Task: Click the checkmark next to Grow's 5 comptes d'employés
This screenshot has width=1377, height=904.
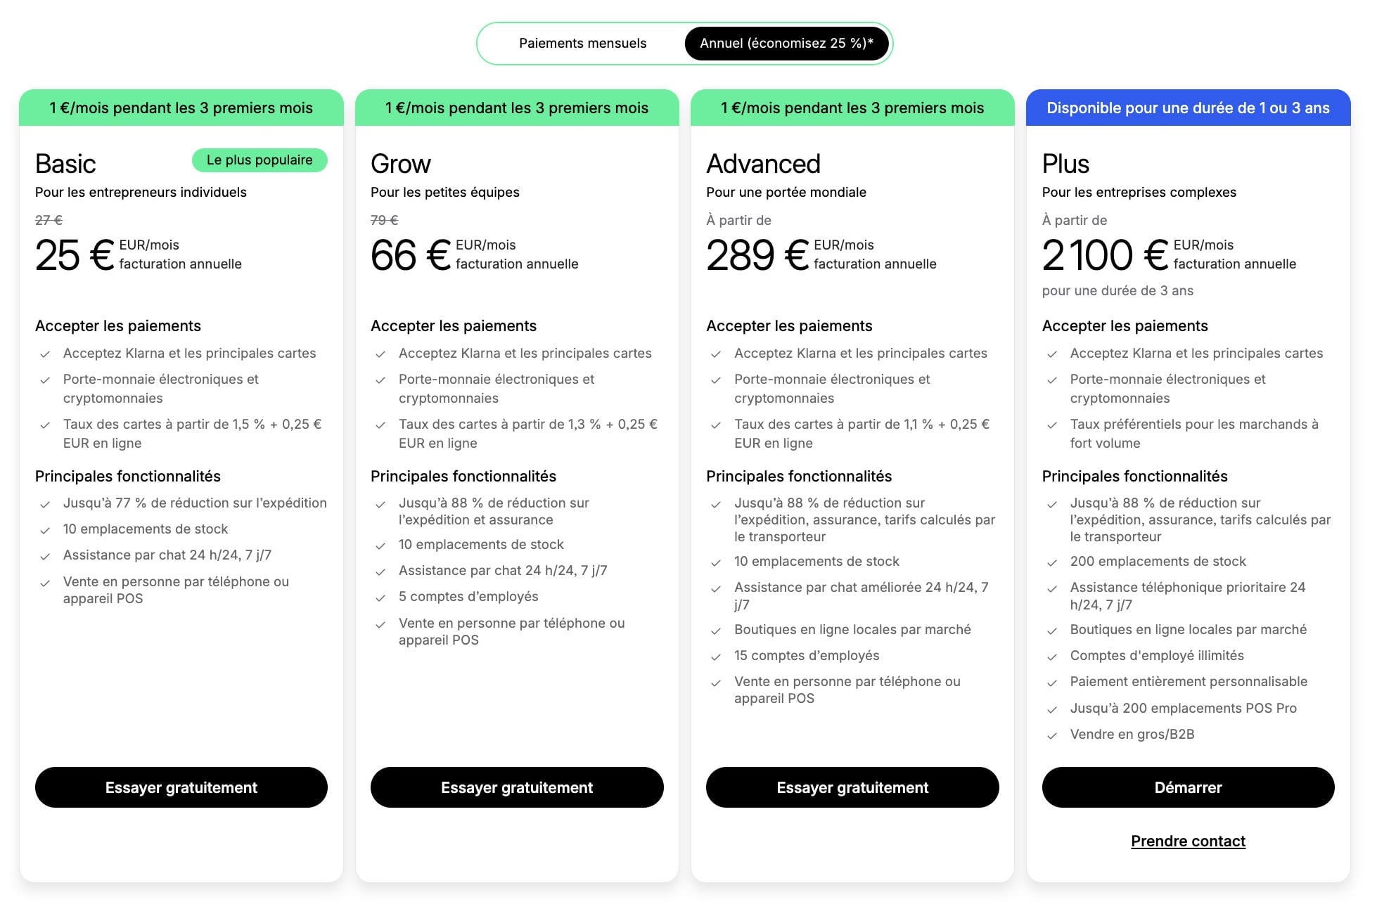Action: (x=380, y=596)
